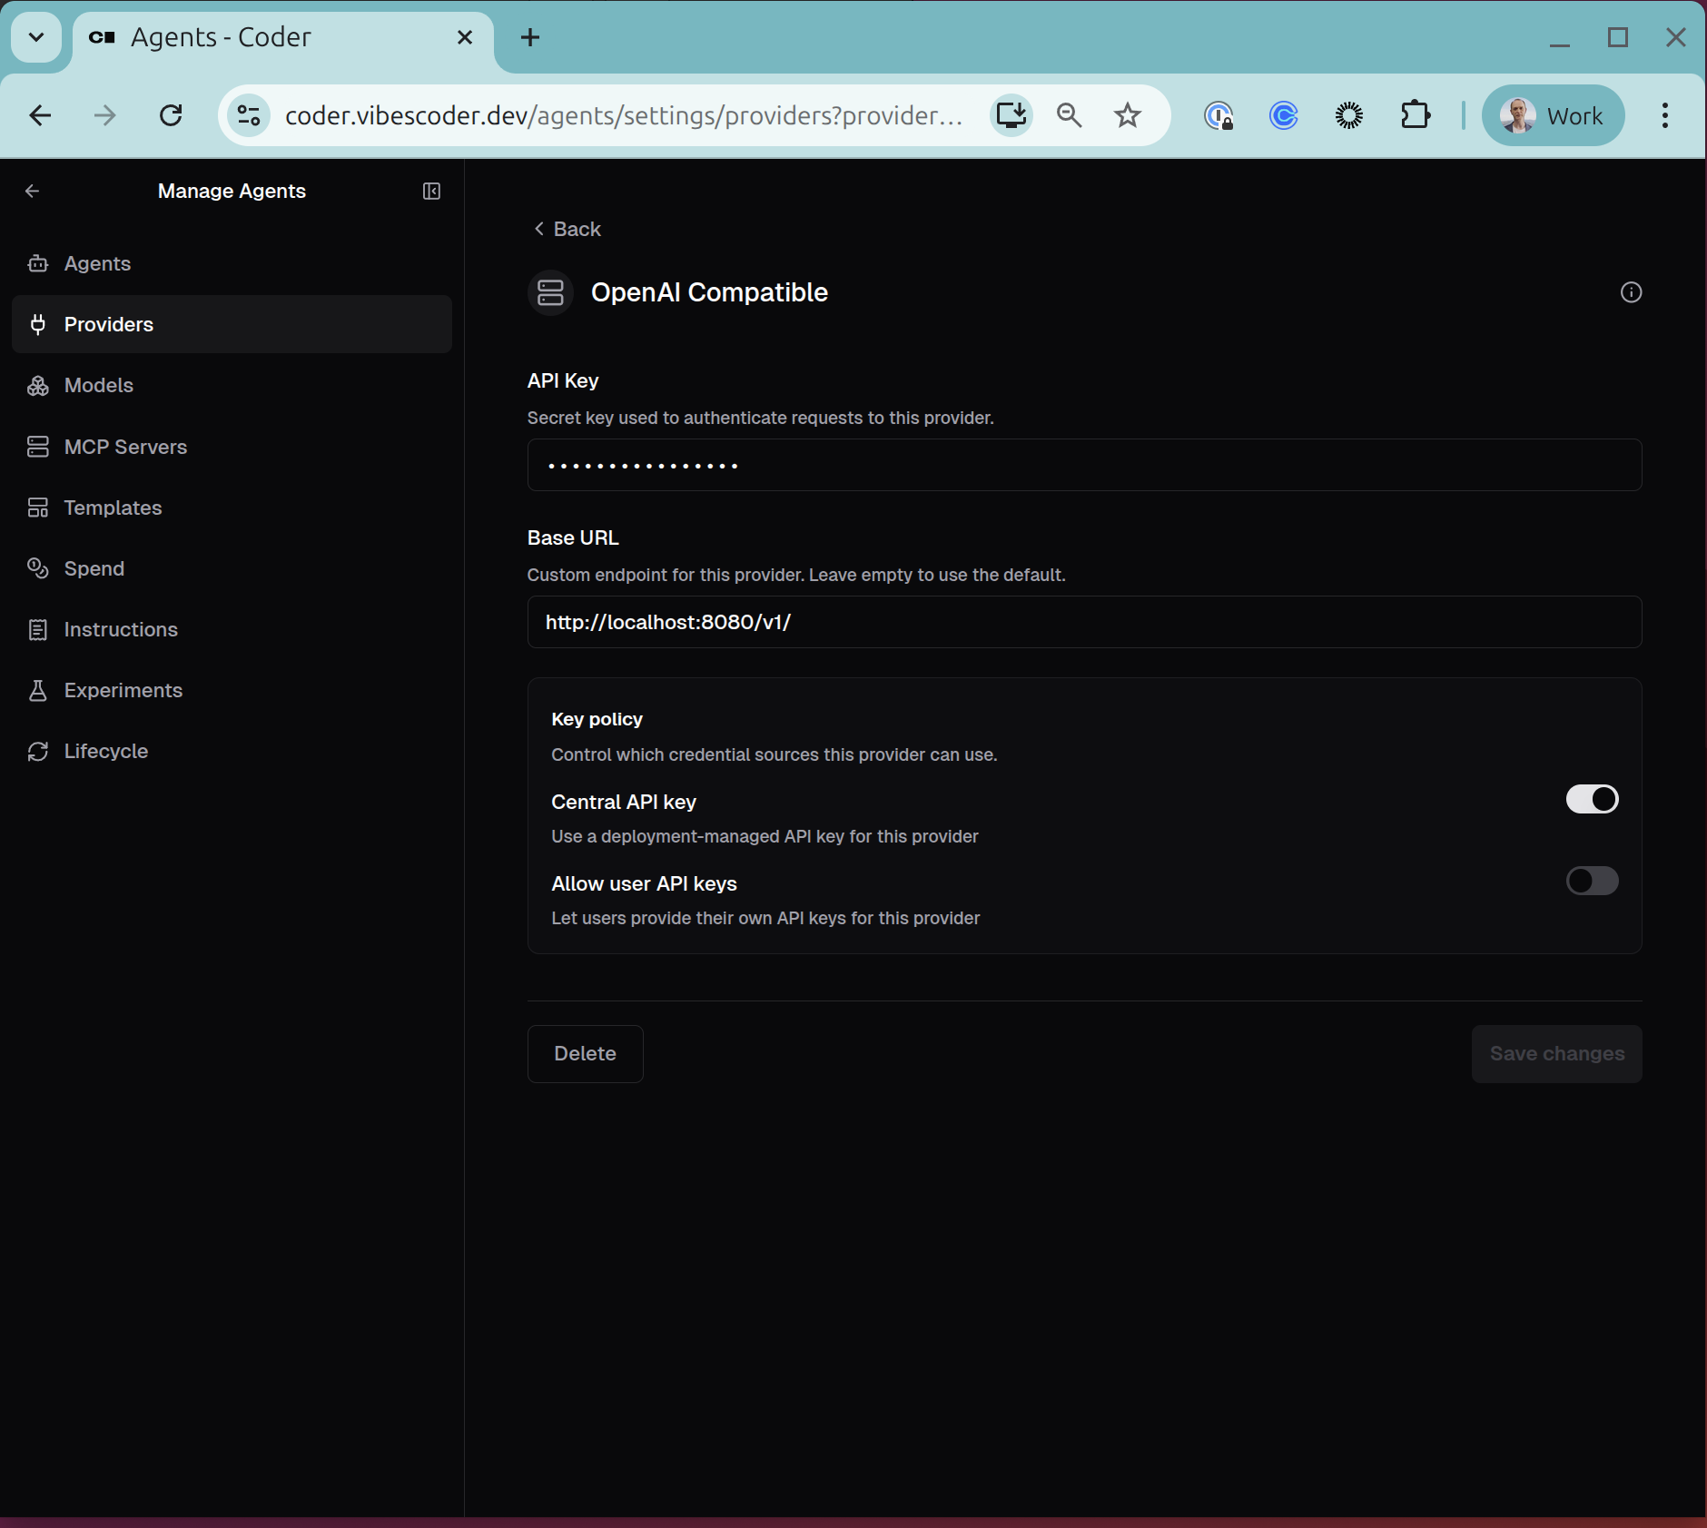
Task: Click "Custom endpoint for this provider" description
Action: pyautogui.click(x=796, y=575)
